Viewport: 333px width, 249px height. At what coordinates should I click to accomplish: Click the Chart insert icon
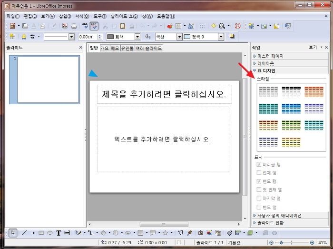coord(170,26)
